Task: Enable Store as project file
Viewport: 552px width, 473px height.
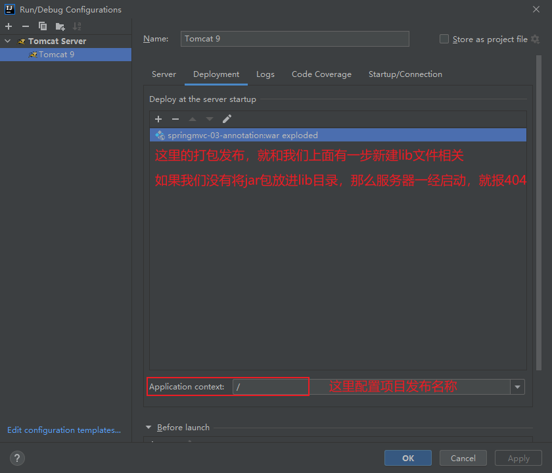Action: point(444,39)
